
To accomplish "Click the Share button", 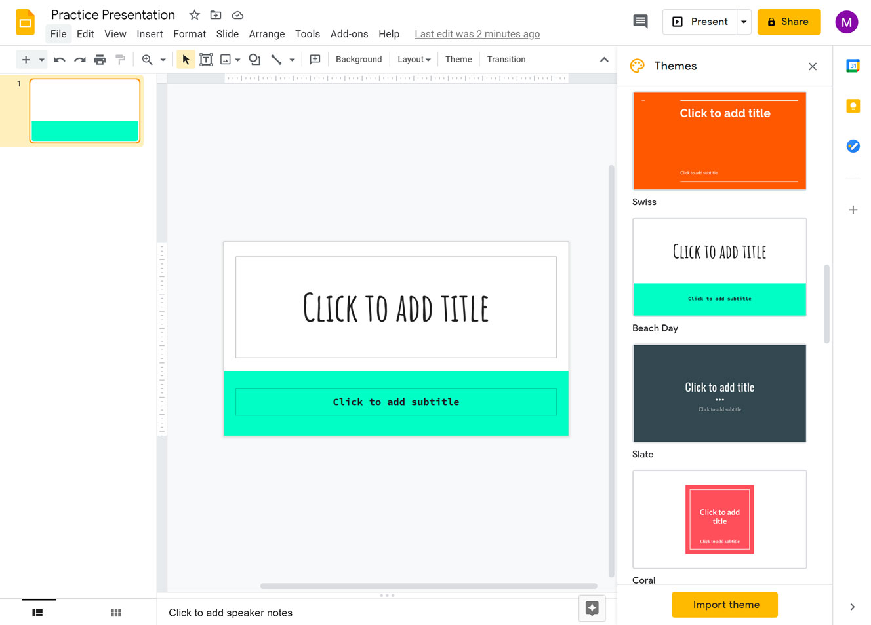I will tap(788, 22).
